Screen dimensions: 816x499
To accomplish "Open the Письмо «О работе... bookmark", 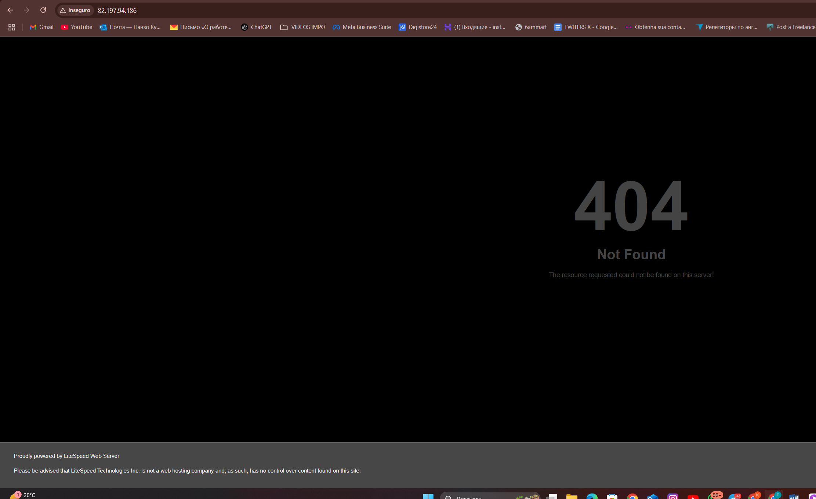I will pos(201,27).
